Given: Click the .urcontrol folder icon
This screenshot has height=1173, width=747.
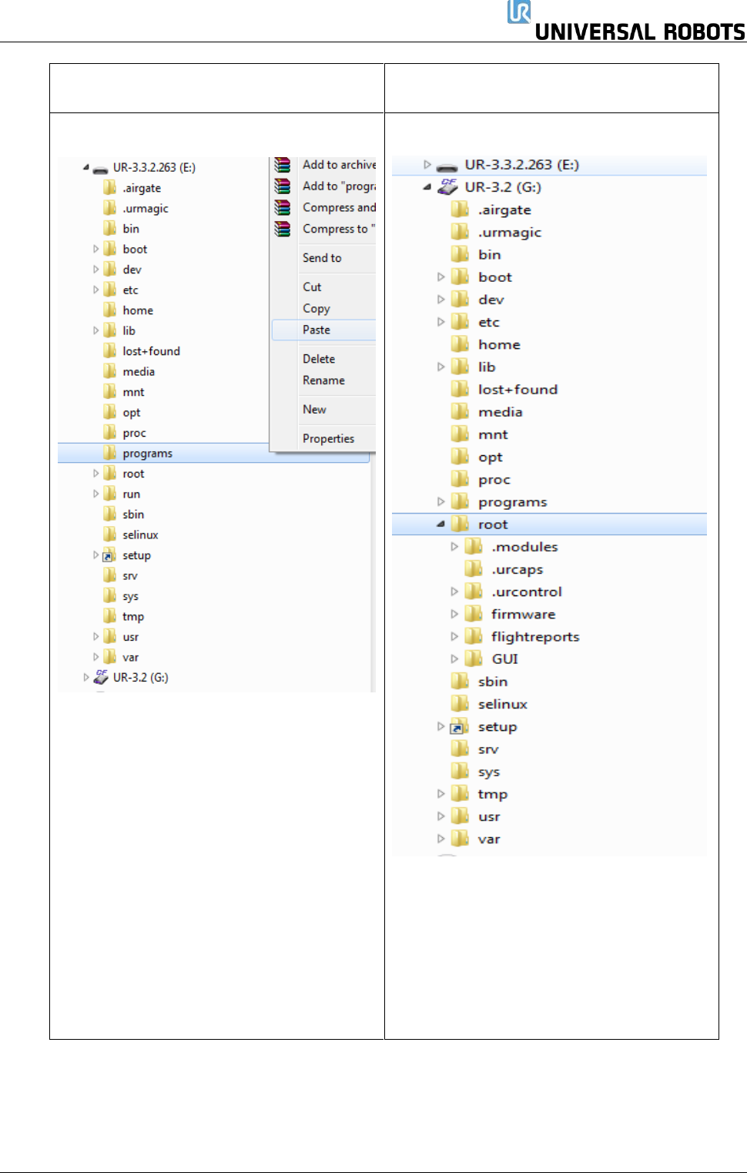Looking at the screenshot, I should pyautogui.click(x=473, y=592).
